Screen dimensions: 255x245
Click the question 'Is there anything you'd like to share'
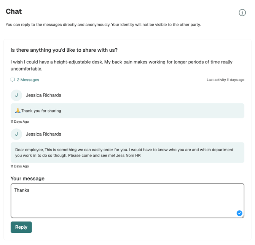coord(64,50)
